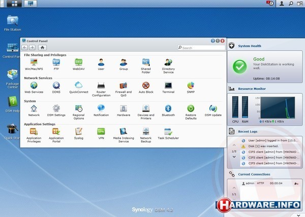Open Network Backup settings

(146, 135)
